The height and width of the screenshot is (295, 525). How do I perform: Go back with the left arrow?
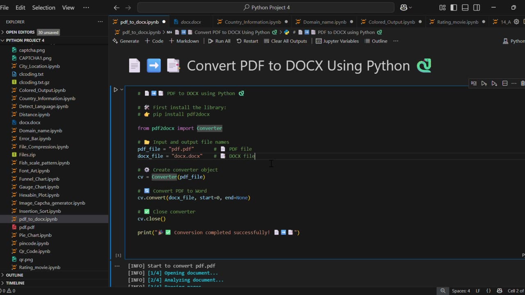(116, 7)
